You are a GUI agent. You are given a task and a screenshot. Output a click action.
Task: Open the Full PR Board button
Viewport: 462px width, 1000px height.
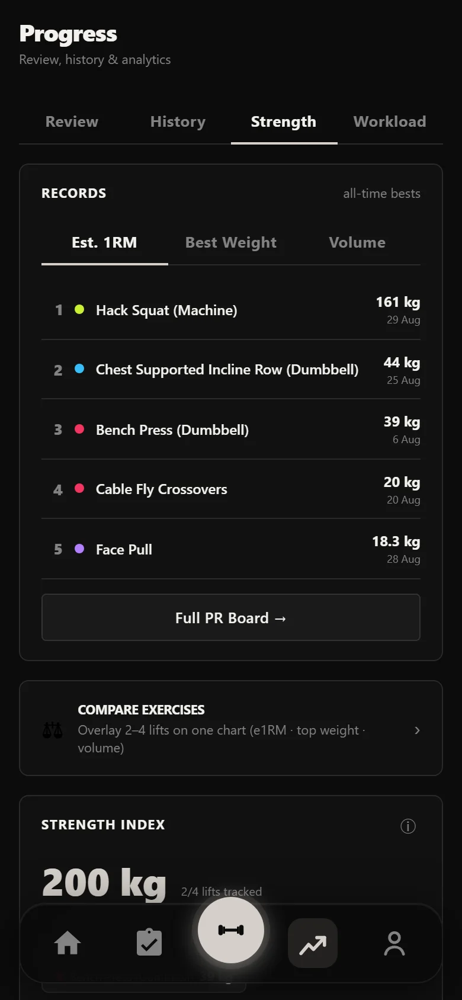[231, 618]
